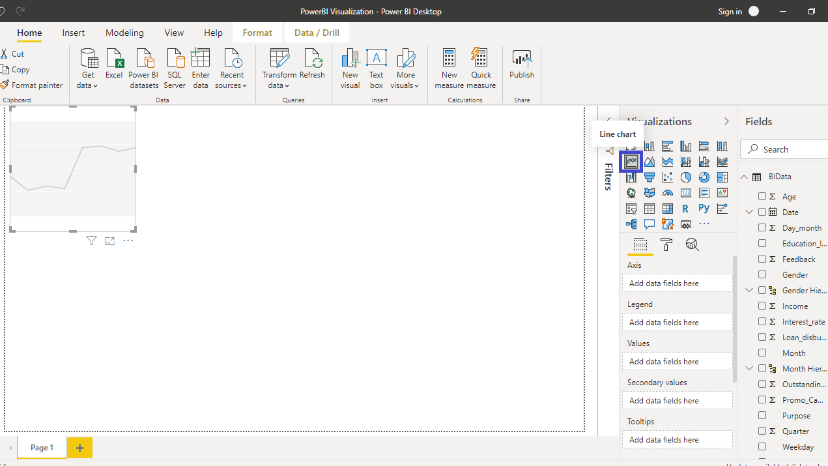This screenshot has height=466, width=828.
Task: Add a new page with plus button
Action: 79,448
